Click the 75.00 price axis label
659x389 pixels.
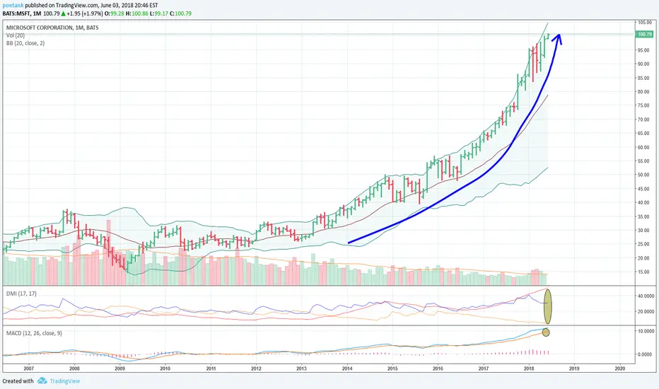tap(644, 105)
